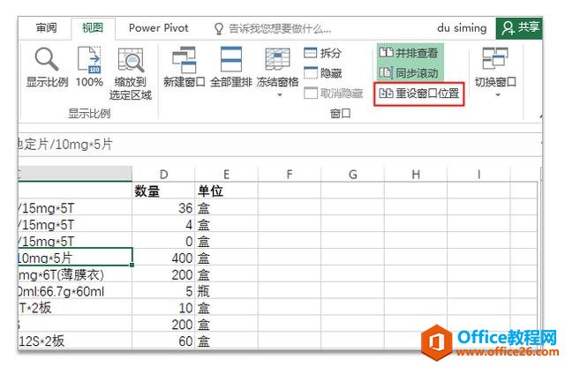Select column I header
The width and height of the screenshot is (565, 367).
(478, 175)
